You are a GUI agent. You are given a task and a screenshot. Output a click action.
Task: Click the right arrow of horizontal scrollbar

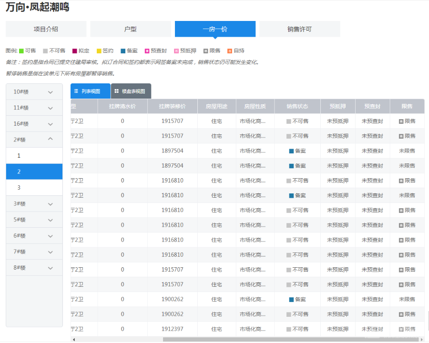point(422,340)
